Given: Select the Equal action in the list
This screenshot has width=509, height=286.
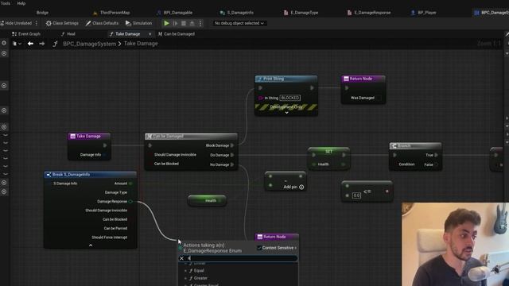Looking at the screenshot, I should (x=199, y=270).
